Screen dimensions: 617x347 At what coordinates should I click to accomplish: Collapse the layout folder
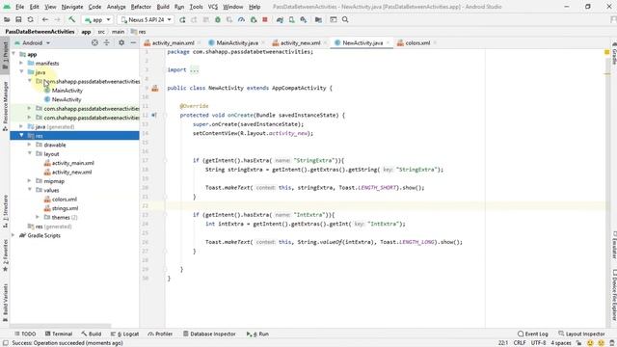click(30, 153)
